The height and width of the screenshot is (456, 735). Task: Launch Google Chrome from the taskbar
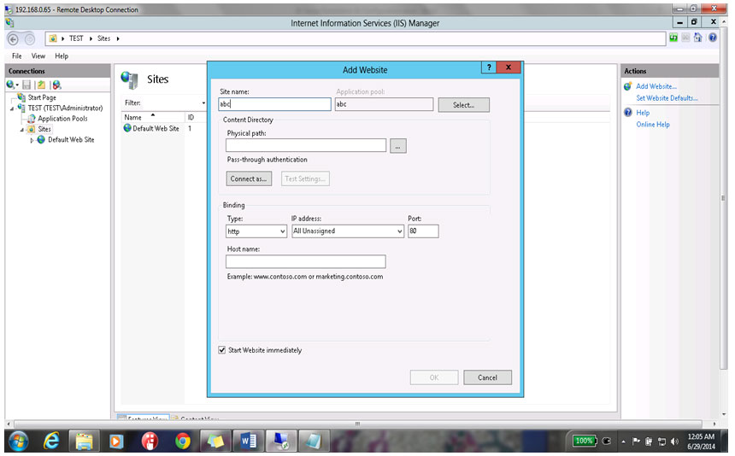click(x=183, y=441)
